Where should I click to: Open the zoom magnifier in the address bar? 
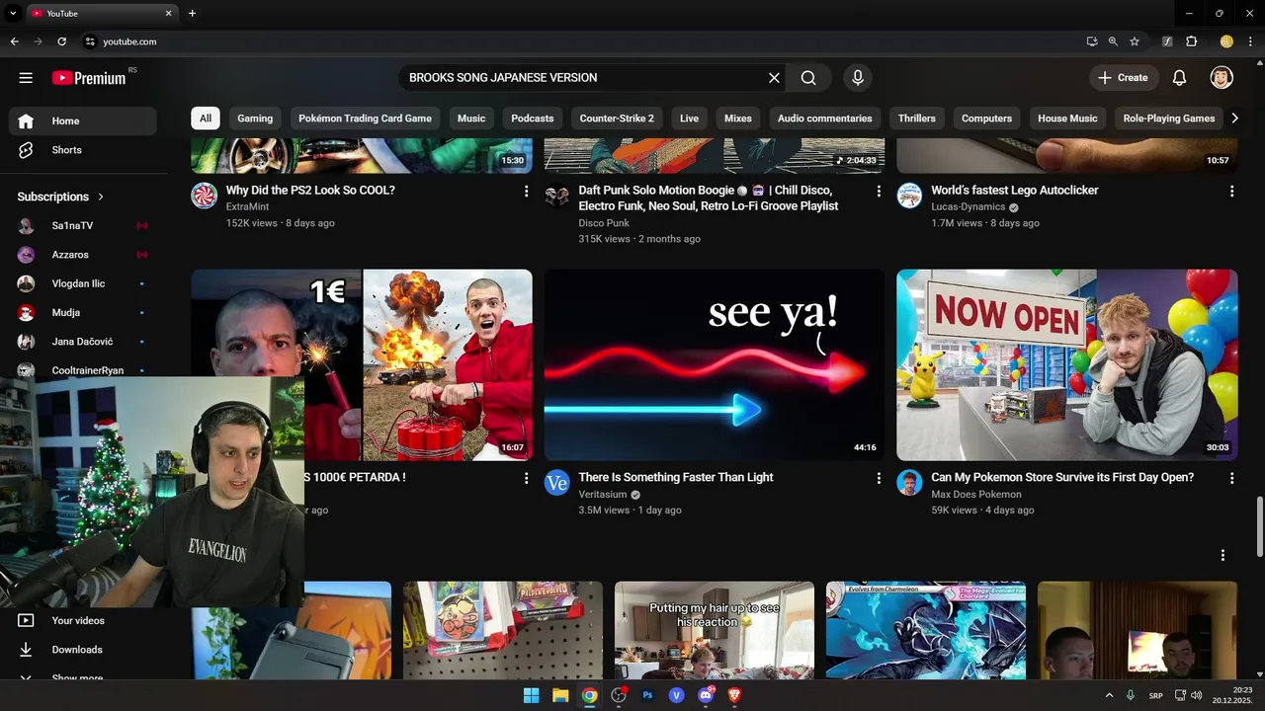pos(1113,41)
